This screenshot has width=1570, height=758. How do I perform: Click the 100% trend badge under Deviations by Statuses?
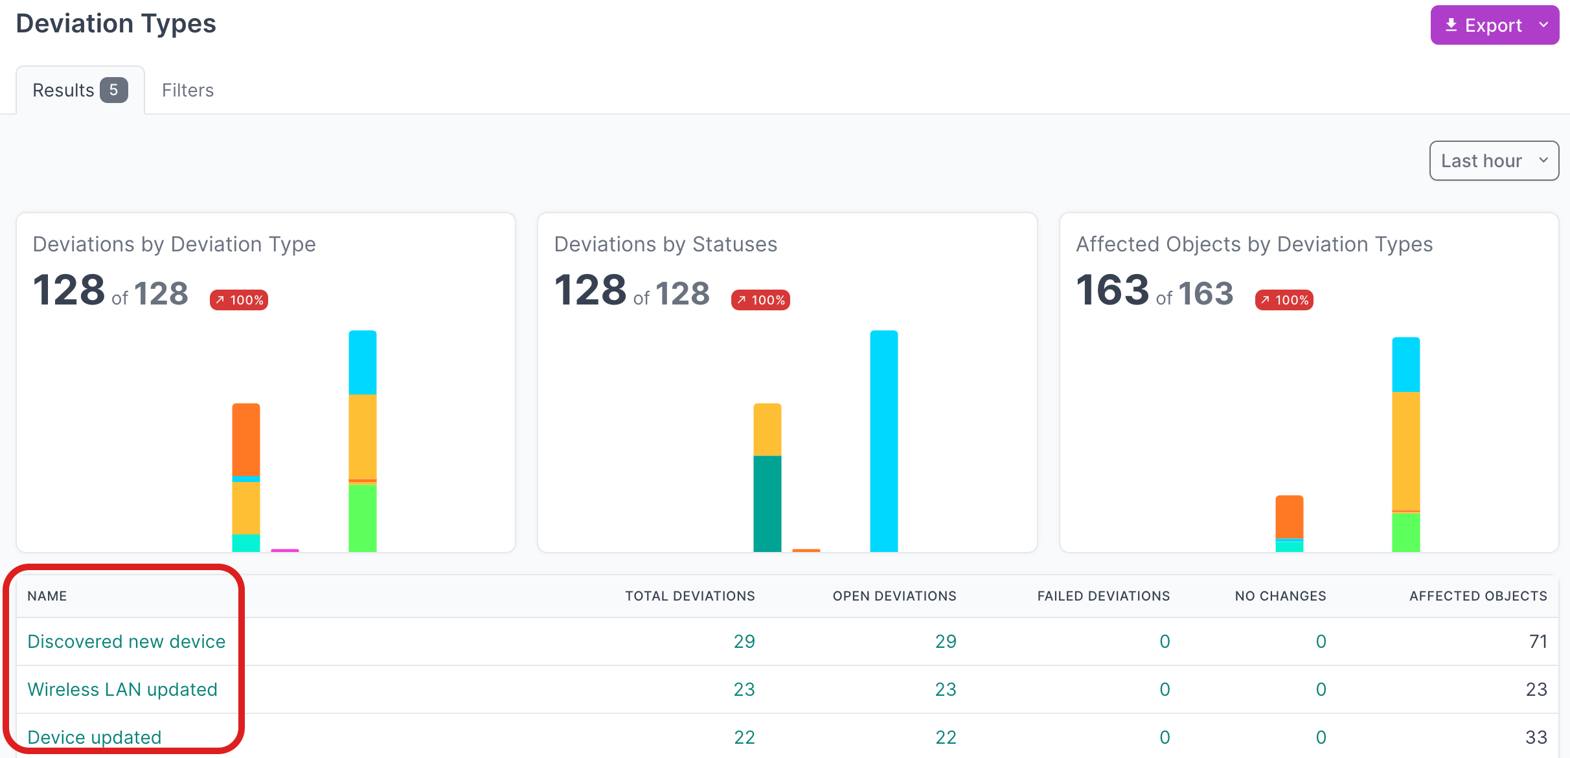point(760,300)
